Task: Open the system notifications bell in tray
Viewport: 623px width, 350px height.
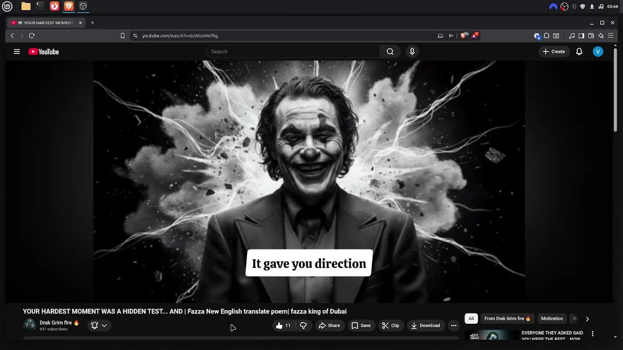Action: (592, 6)
